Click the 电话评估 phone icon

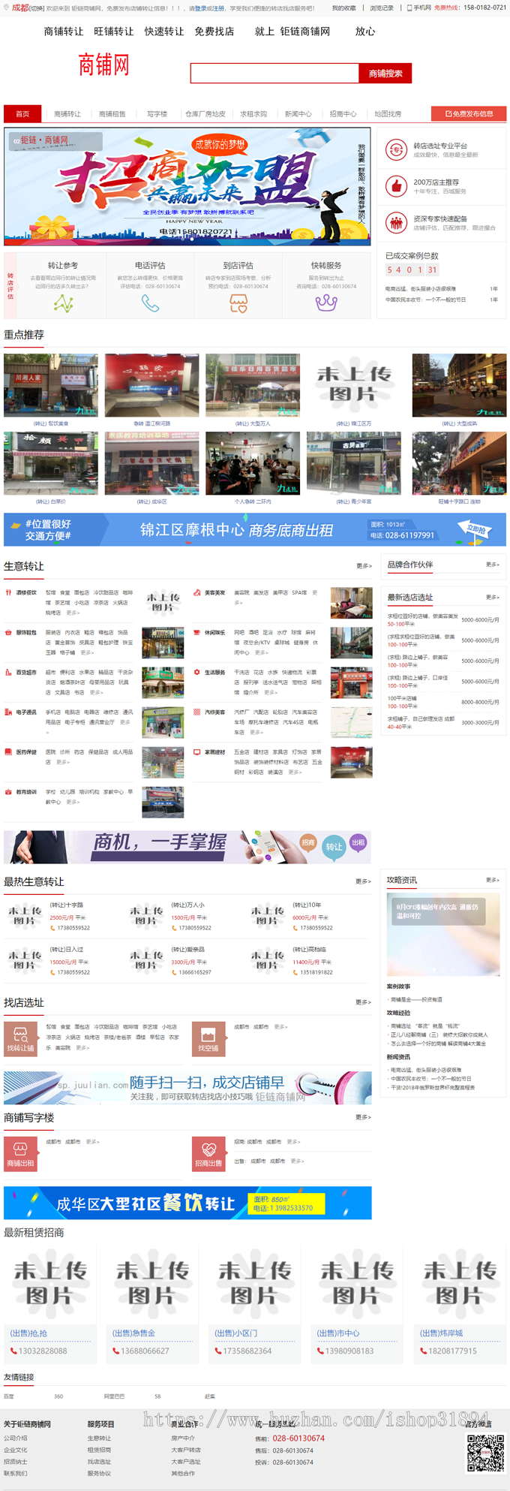tap(151, 303)
